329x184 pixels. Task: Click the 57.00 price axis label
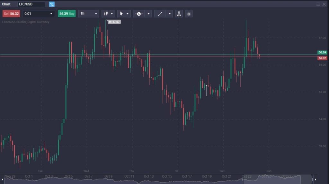tap(322, 38)
